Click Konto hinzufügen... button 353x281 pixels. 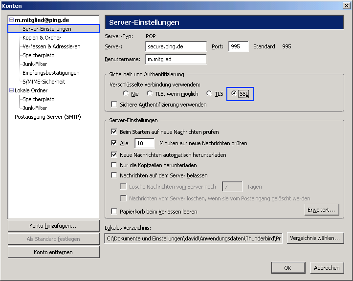pyautogui.click(x=54, y=226)
